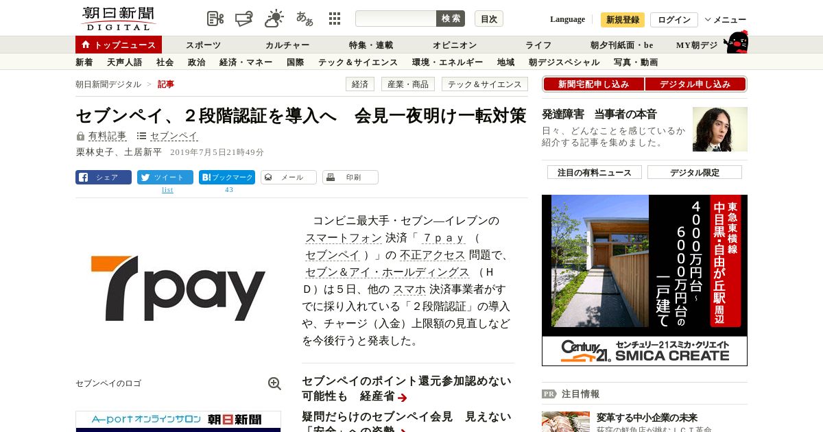Open the grid apps icon
The width and height of the screenshot is (823, 432).
tap(335, 19)
